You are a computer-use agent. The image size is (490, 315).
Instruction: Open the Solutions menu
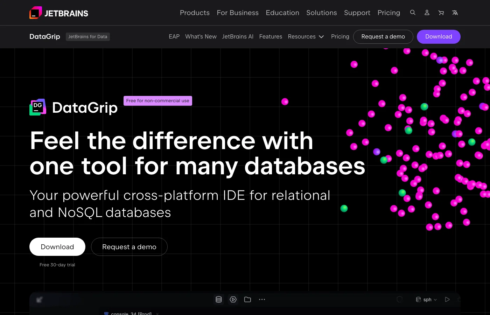point(322,13)
